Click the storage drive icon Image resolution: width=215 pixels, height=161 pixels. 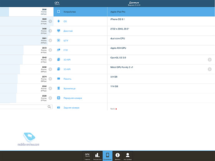coord(58,88)
